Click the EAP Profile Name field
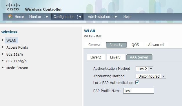The width and height of the screenshot is (182, 106). (139, 91)
